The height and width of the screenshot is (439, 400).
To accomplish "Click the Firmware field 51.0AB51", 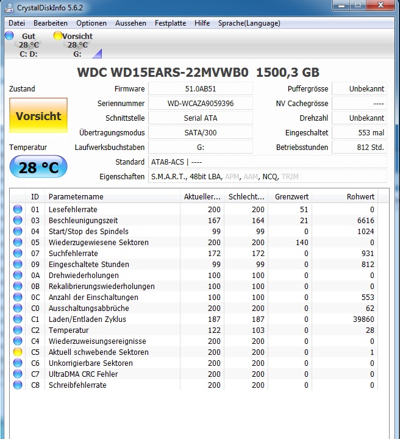I will coord(201,89).
